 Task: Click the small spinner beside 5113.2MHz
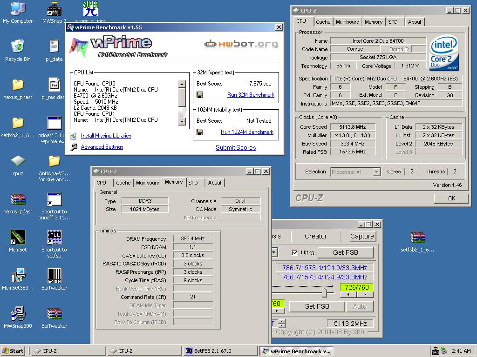282,324
